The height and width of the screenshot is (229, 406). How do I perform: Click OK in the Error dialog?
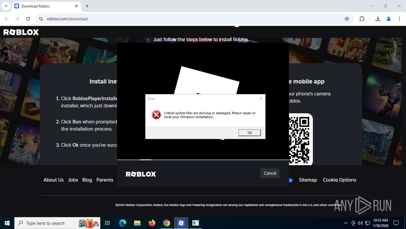point(250,133)
